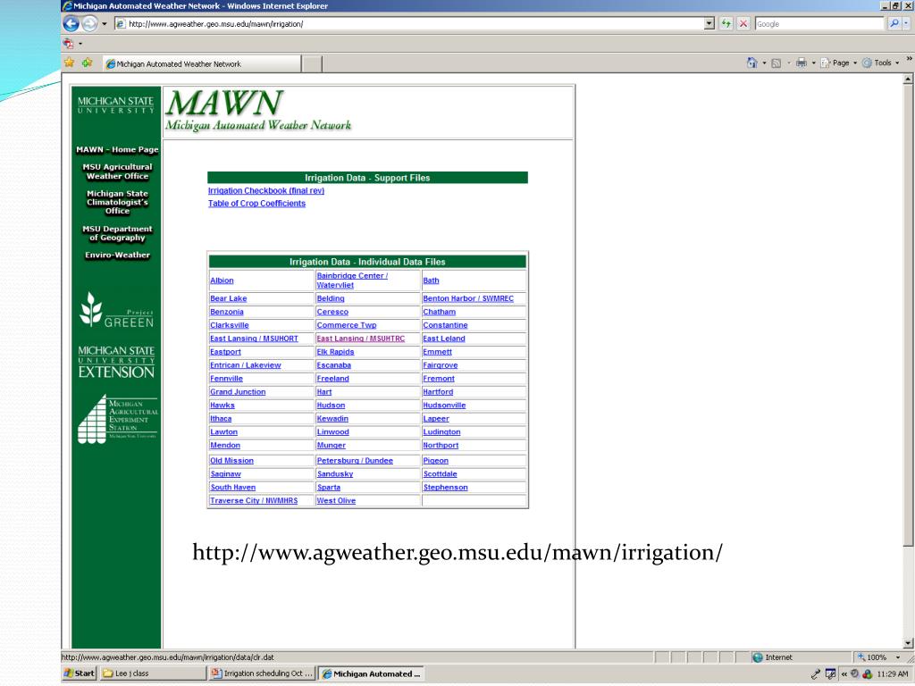
Task: Click into the Google search box
Action: 819,24
